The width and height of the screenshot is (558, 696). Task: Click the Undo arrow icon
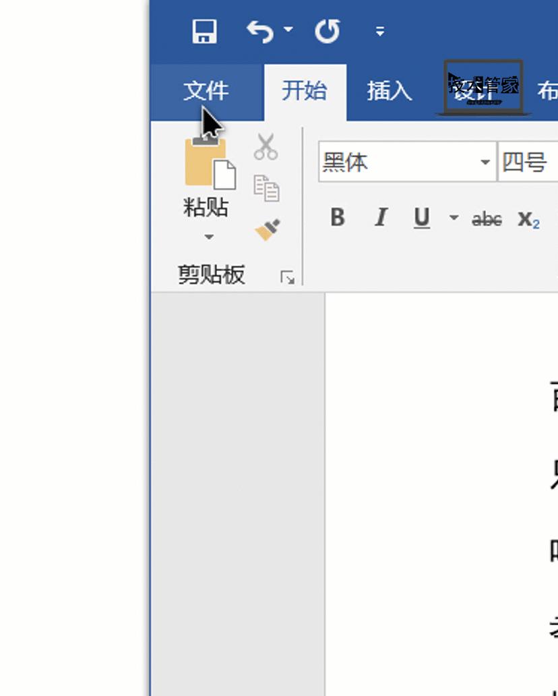pos(259,31)
